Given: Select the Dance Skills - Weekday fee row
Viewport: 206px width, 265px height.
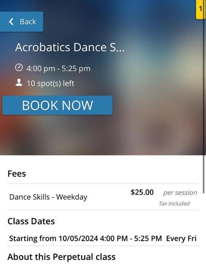Looking at the screenshot, I should [x=103, y=197].
